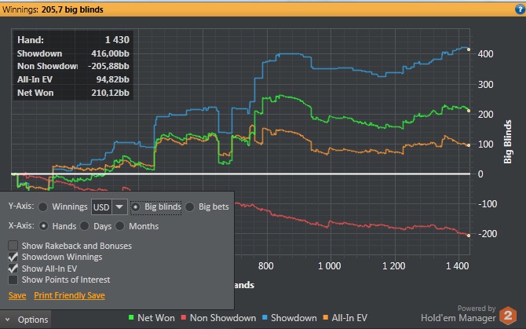Choose Months for the X-axis
526x329 pixels.
(120, 226)
